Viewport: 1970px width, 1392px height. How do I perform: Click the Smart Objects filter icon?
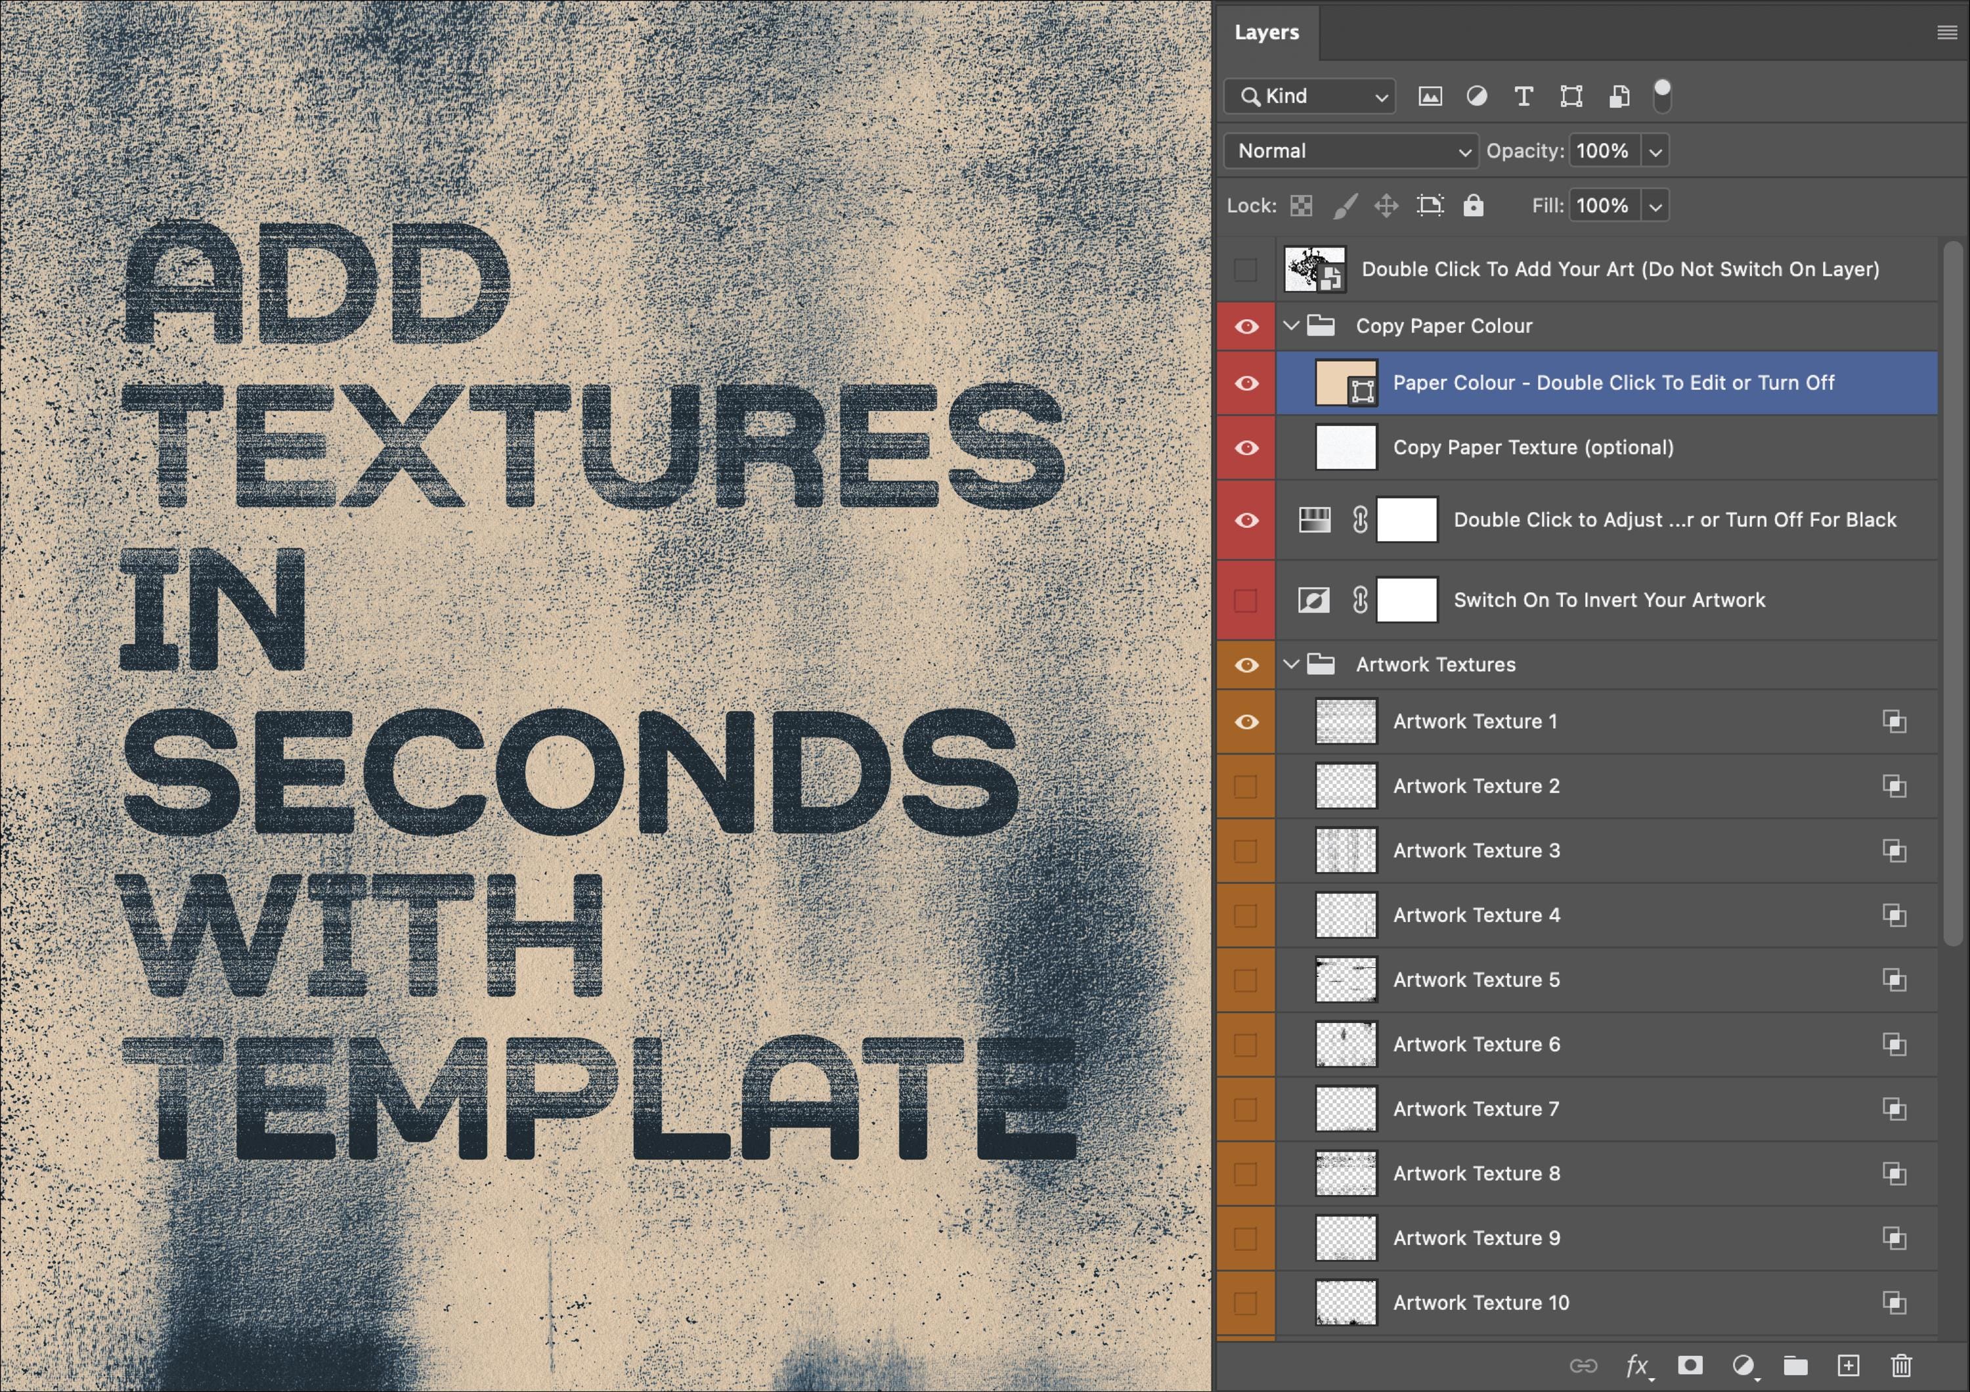pos(1618,96)
